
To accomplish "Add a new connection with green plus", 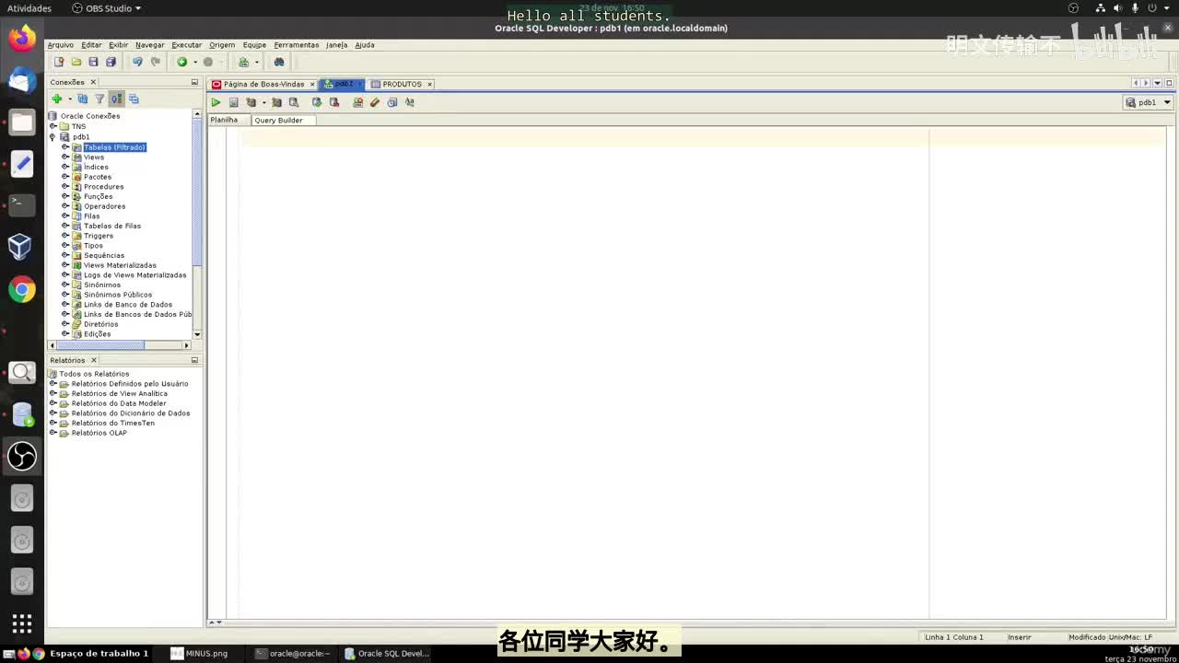I will [x=57, y=99].
